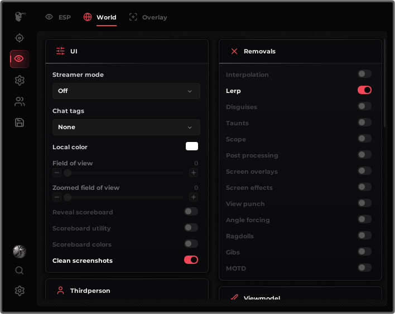Image resolution: width=395 pixels, height=314 pixels.
Task: Enable Gibs removal toggle
Action: click(364, 252)
